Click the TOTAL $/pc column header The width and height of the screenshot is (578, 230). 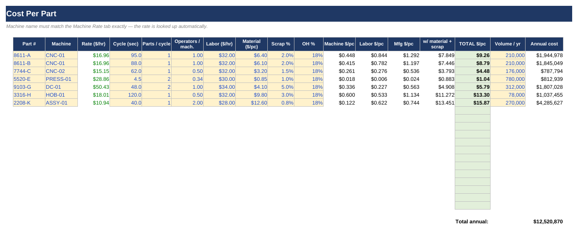[x=473, y=44]
